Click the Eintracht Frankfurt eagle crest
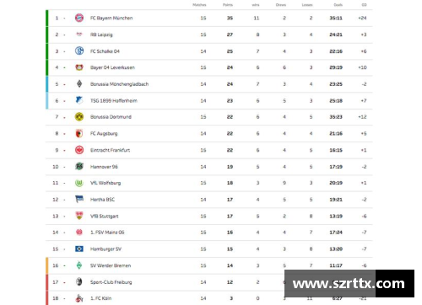The image size is (422, 305). pyautogui.click(x=79, y=150)
